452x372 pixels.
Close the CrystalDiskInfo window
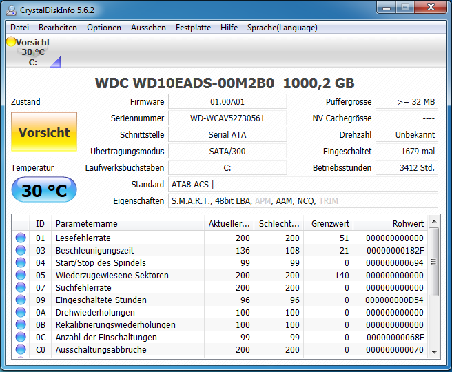[431, 7]
